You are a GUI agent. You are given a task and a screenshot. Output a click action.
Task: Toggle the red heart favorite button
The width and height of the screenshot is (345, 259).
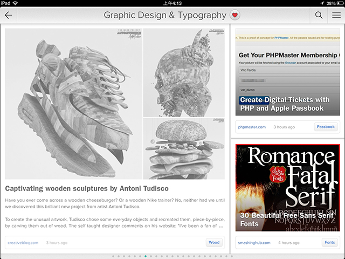tap(235, 15)
